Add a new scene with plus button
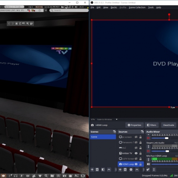 point(92,170)
